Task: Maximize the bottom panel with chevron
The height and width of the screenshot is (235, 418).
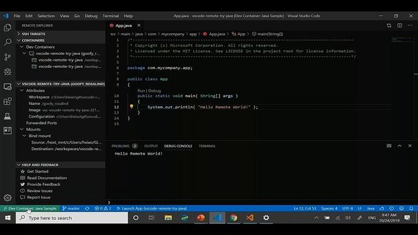Action: (x=399, y=146)
